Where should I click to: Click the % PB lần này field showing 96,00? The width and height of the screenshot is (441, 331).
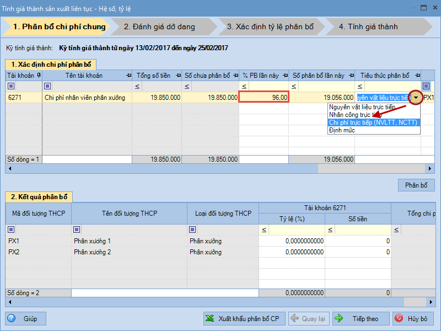263,98
